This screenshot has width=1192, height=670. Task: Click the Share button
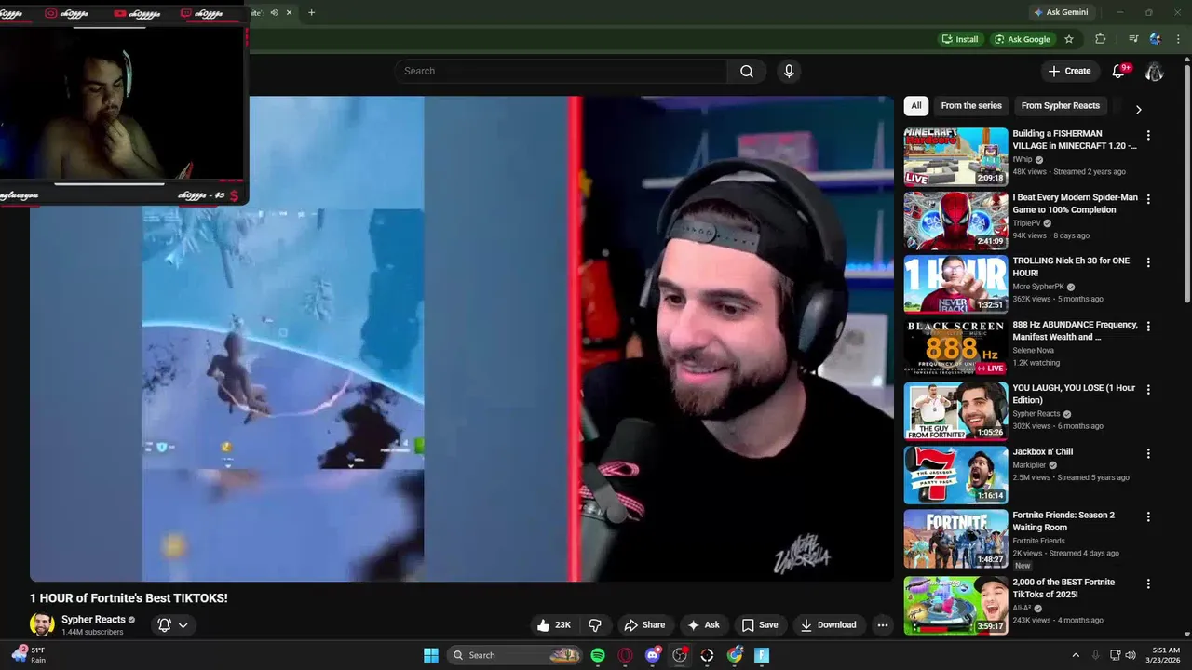644,625
